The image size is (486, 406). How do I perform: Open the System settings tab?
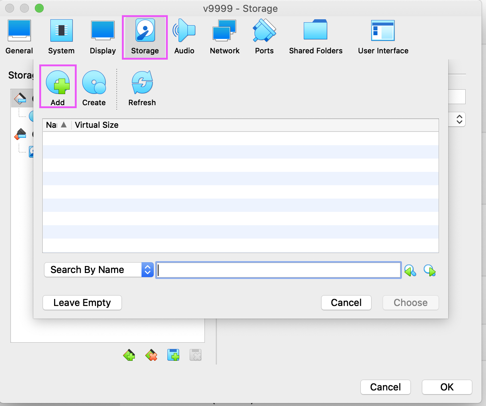click(61, 37)
